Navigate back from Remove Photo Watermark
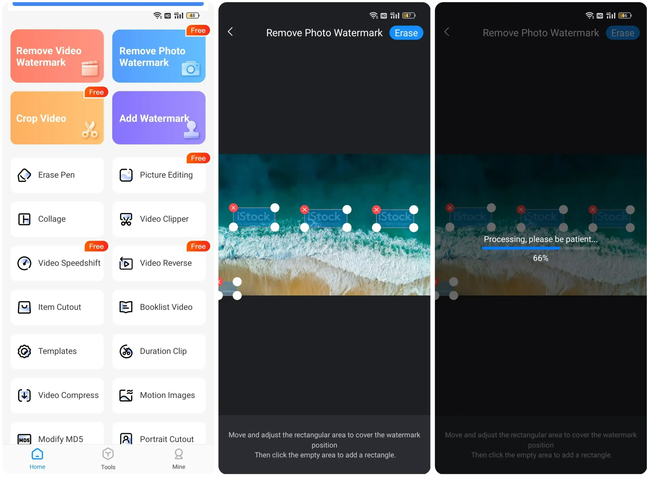Screen dimensions: 649x477 pyautogui.click(x=231, y=32)
